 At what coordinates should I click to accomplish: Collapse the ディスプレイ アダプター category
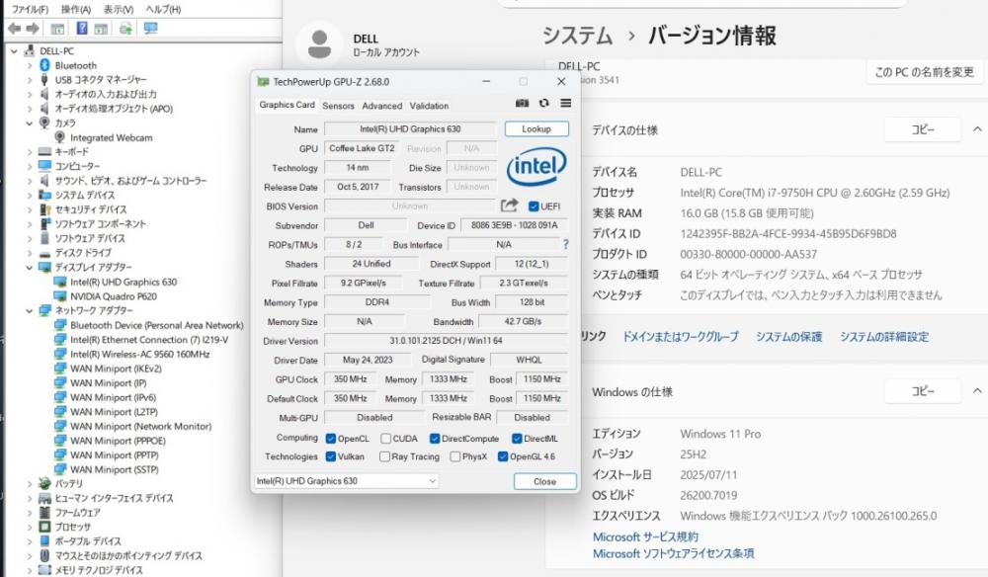[29, 267]
